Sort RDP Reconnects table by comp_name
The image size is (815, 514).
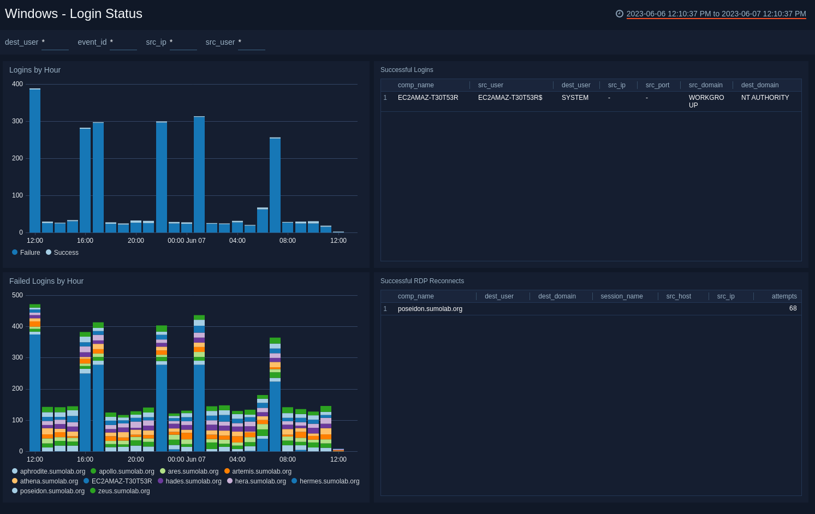416,296
